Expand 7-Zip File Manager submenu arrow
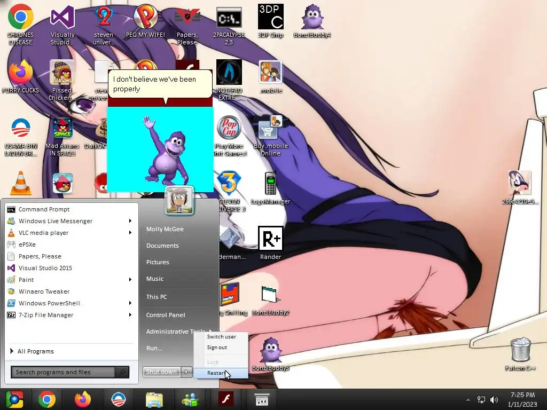This screenshot has height=410, width=547. tap(130, 315)
